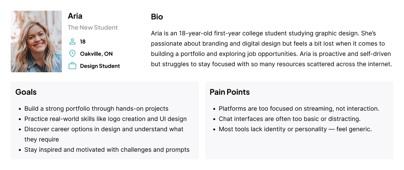404x170 pixels.
Task: Click the Design Student label
Action: [100, 66]
